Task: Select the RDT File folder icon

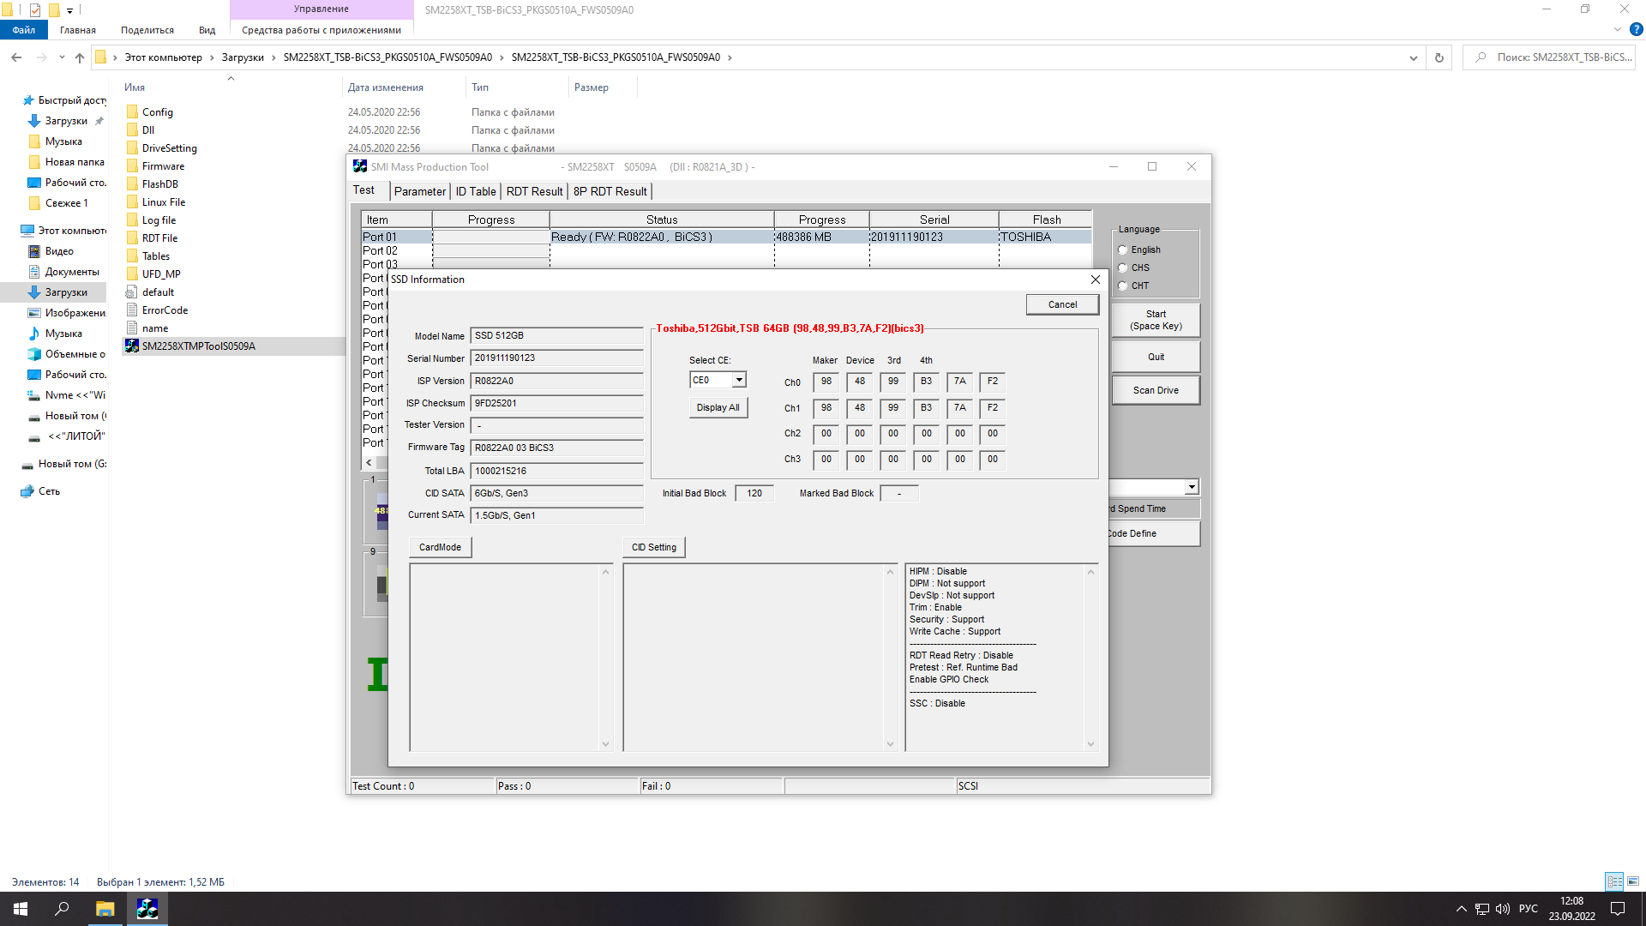Action: coord(132,238)
